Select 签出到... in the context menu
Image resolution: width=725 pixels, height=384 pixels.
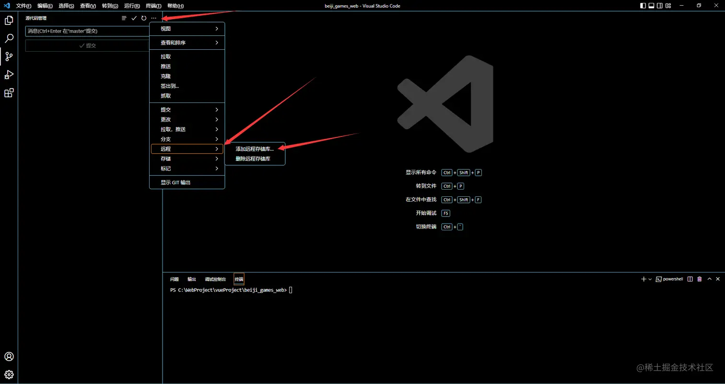tap(187, 86)
